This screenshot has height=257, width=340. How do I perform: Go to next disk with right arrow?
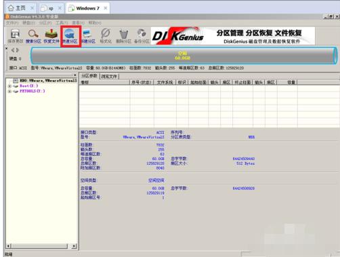(18, 50)
